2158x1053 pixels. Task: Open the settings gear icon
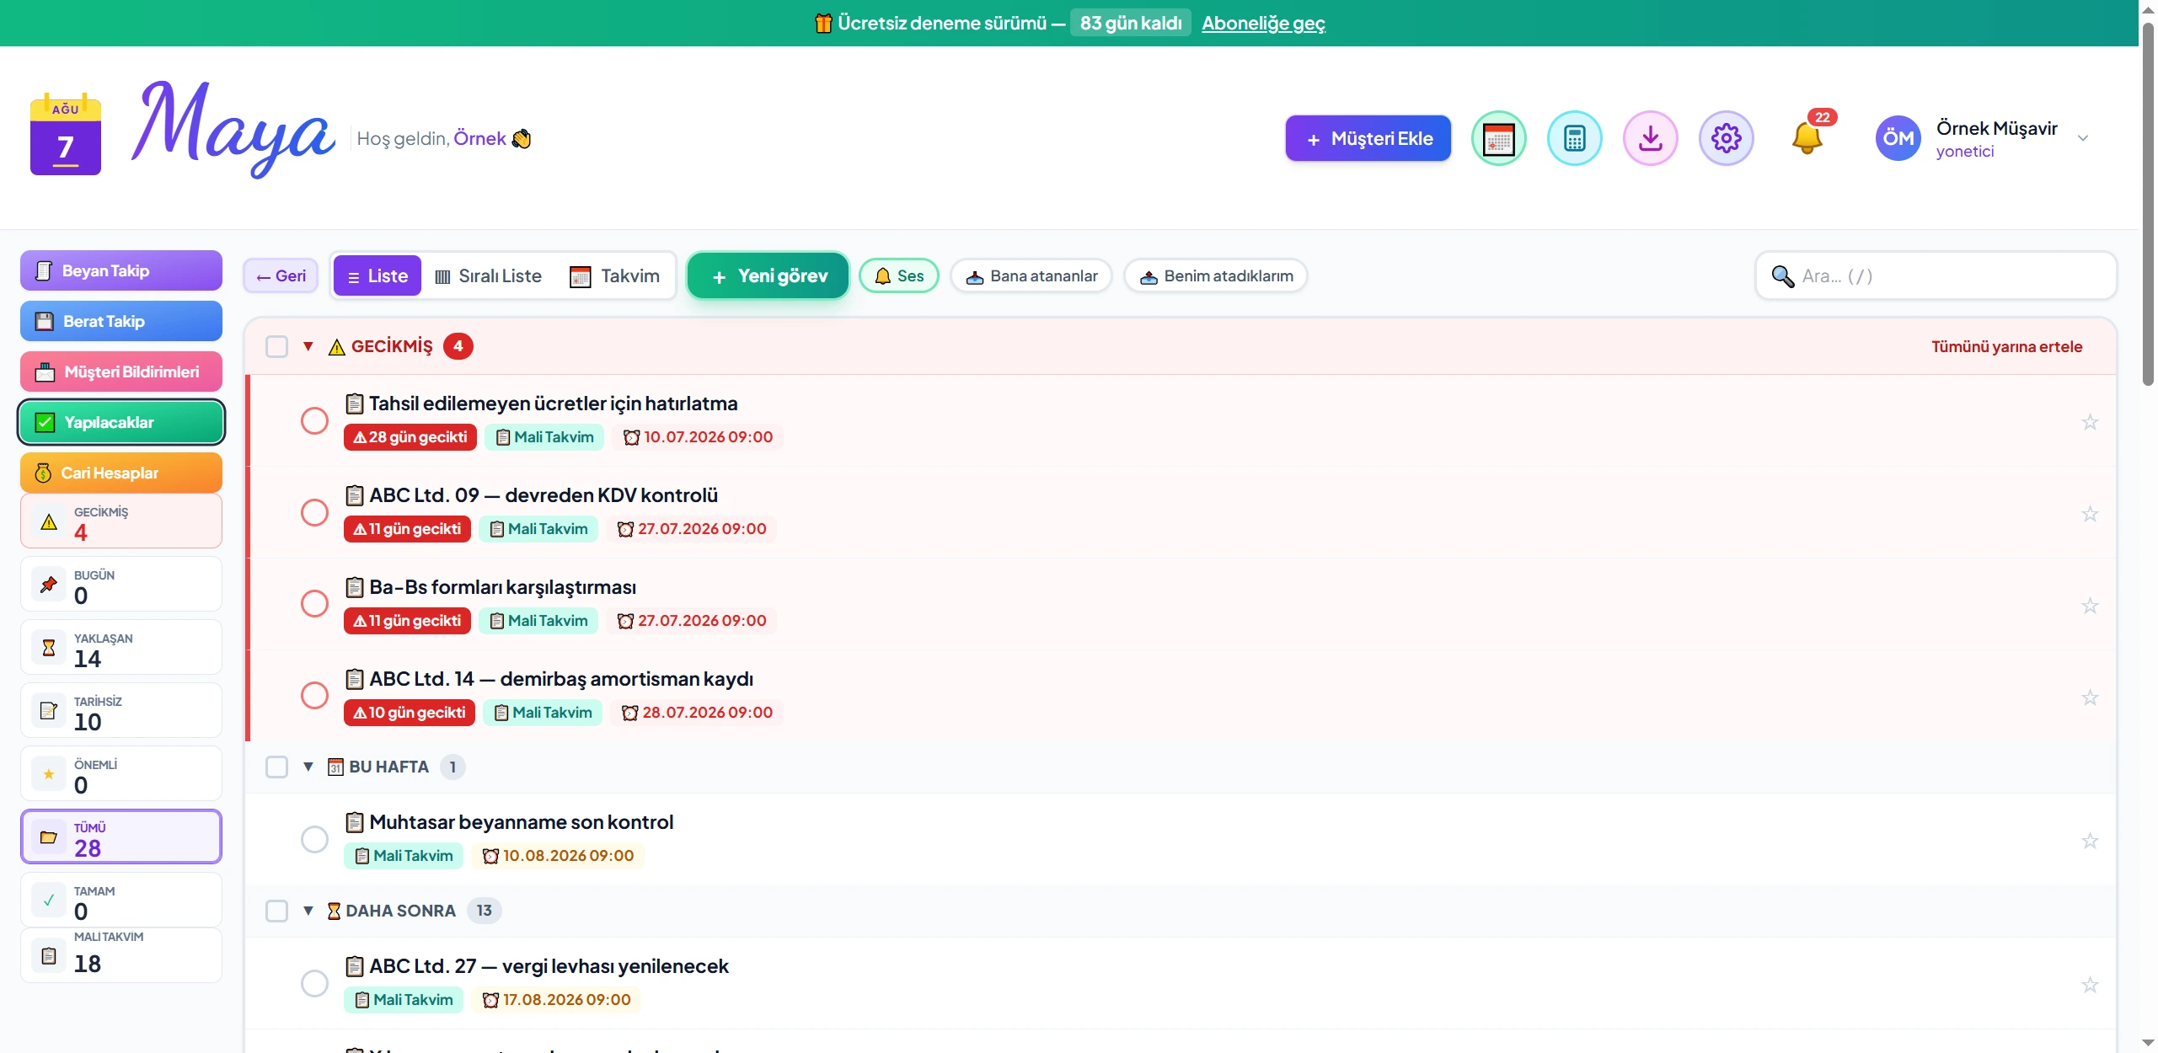pos(1726,138)
